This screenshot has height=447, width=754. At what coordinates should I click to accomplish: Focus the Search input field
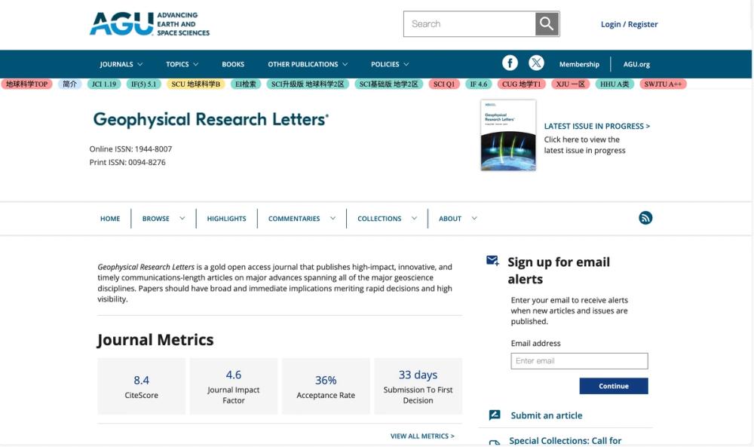coord(469,23)
